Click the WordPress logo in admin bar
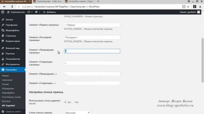This screenshot has height=114, width=204. (x=3, y=12)
